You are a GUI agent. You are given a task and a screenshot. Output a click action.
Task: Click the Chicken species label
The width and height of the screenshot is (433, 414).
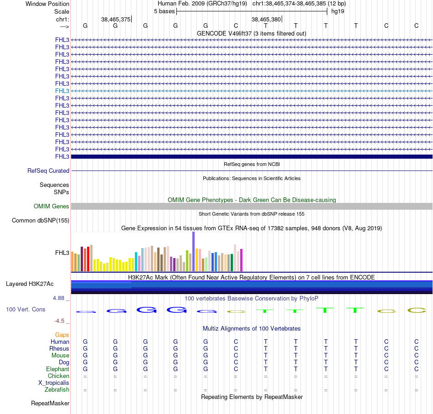click(x=58, y=376)
